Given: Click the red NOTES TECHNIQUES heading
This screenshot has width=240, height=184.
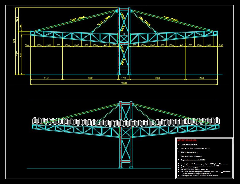Looking at the screenshot, I should 187,140.
